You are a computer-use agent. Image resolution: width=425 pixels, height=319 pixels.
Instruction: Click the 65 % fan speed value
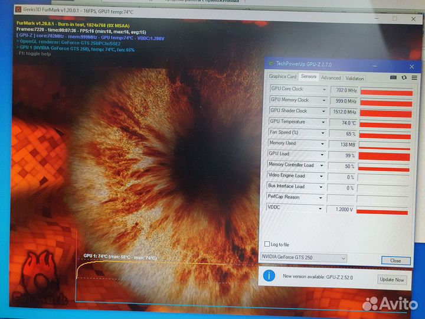(x=342, y=134)
